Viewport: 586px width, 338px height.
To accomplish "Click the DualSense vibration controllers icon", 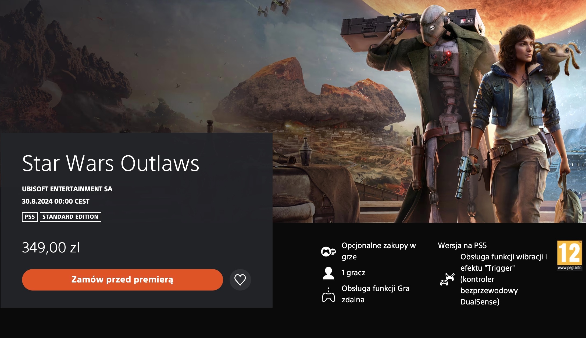I will pyautogui.click(x=447, y=279).
